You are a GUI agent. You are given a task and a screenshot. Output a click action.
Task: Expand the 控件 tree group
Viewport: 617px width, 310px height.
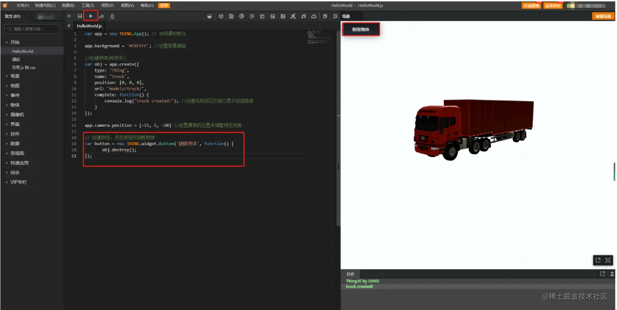[15, 134]
